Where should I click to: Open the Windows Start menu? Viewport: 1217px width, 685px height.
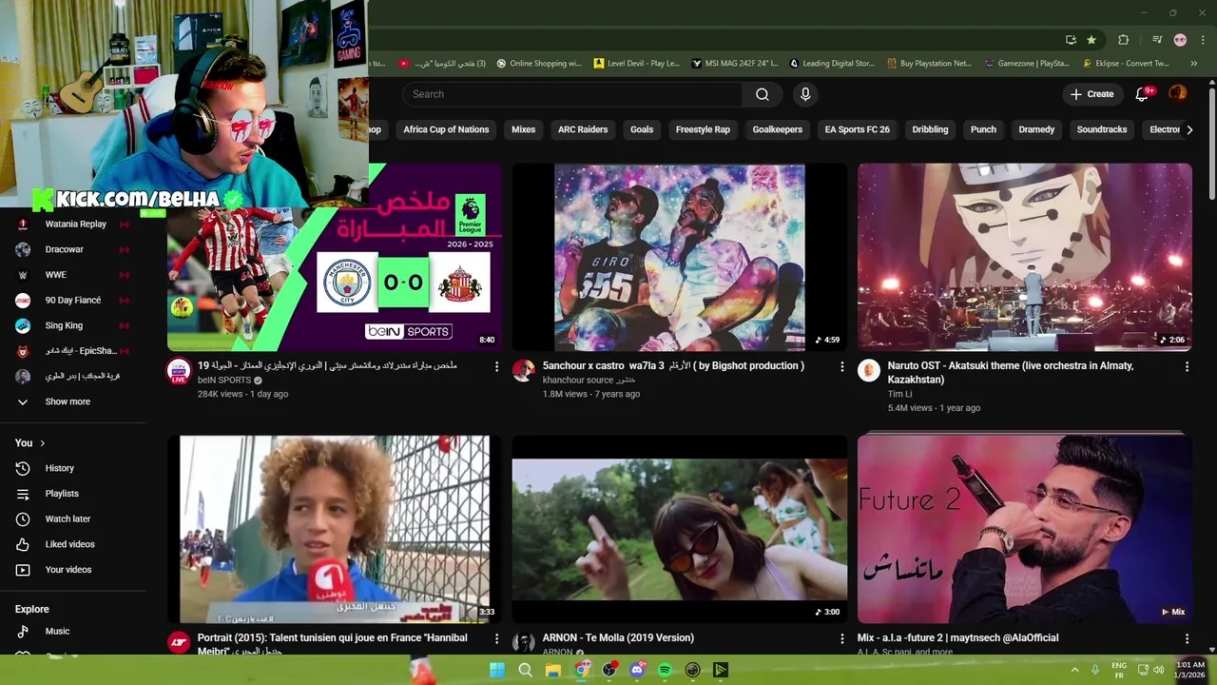(x=497, y=670)
